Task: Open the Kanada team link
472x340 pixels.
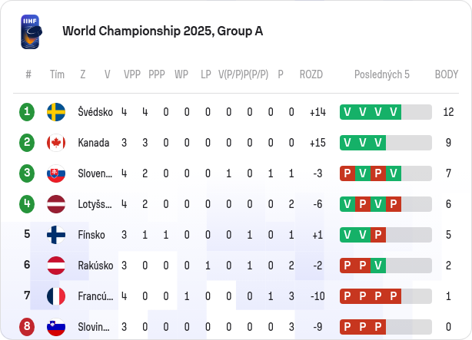Action: tap(93, 143)
